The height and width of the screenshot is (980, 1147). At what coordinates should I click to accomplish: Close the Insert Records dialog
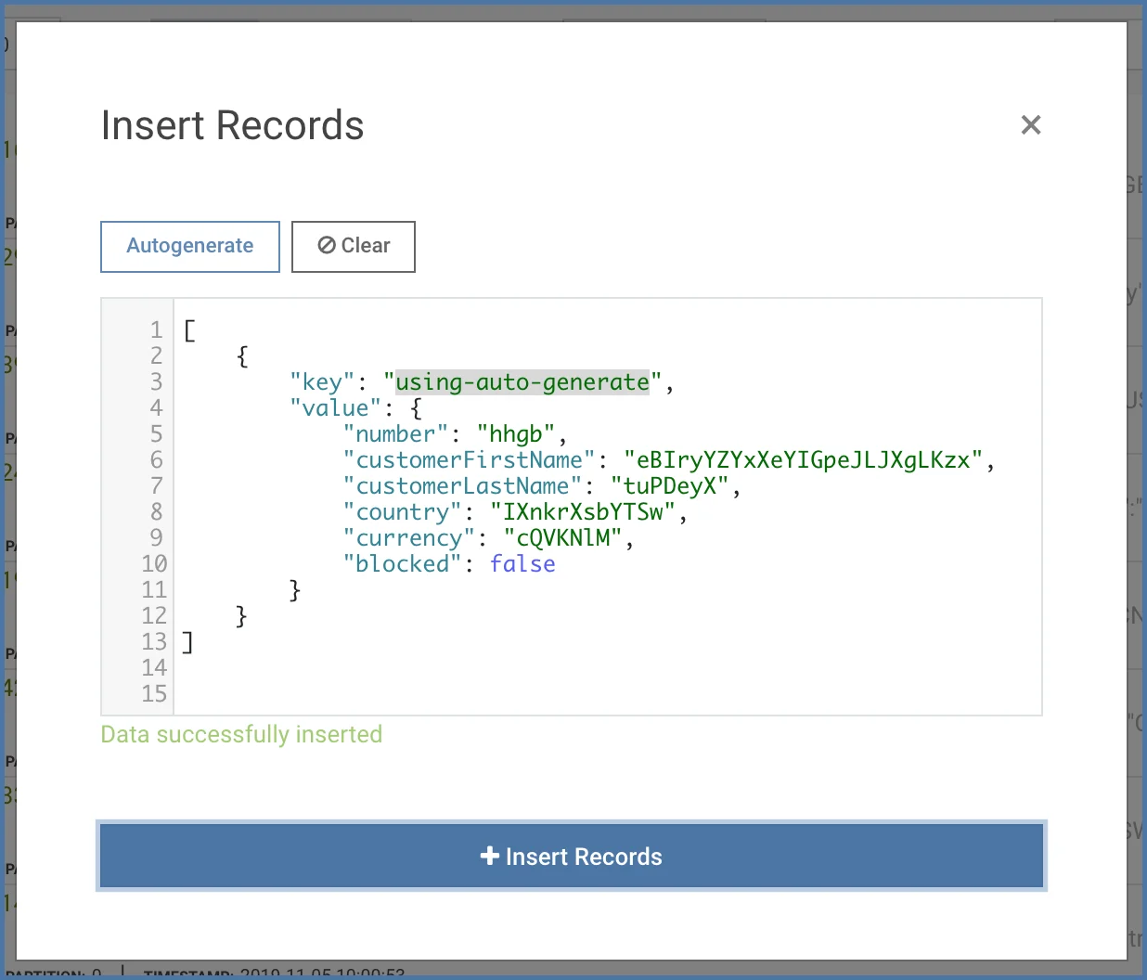[x=1031, y=124]
